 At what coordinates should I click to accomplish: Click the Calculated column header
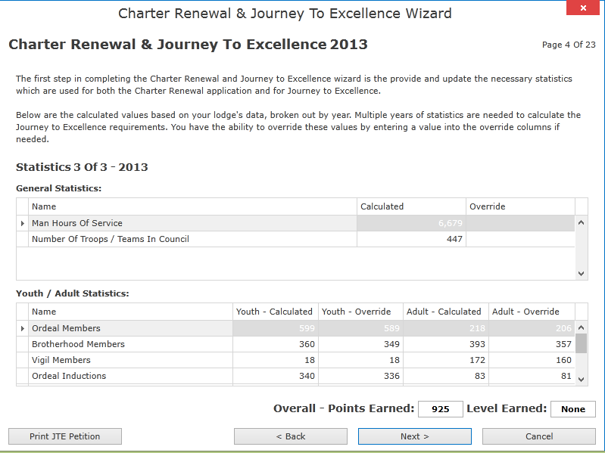coord(411,206)
